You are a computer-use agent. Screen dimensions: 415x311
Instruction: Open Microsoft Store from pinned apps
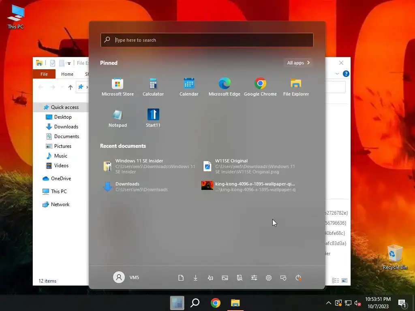point(118,87)
